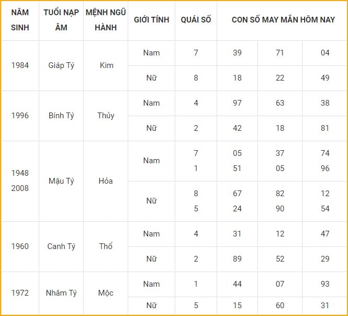Click the Hỏa element cell

tap(106, 181)
